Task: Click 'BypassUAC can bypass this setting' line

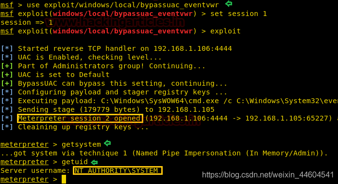Action: [x=122, y=83]
